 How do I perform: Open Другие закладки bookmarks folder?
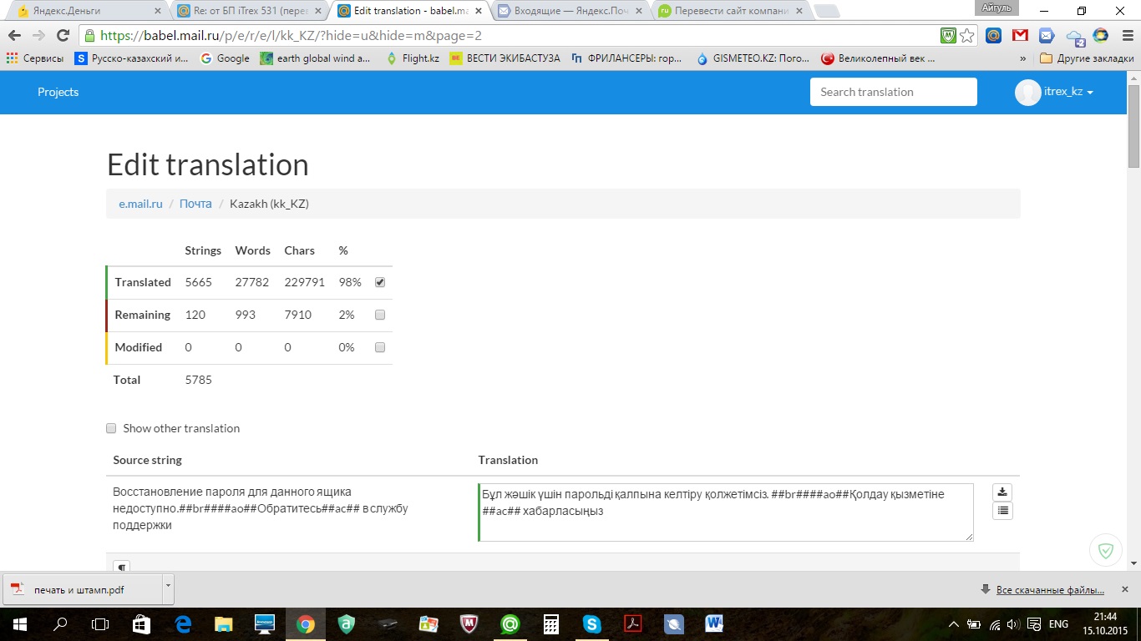tap(1087, 58)
